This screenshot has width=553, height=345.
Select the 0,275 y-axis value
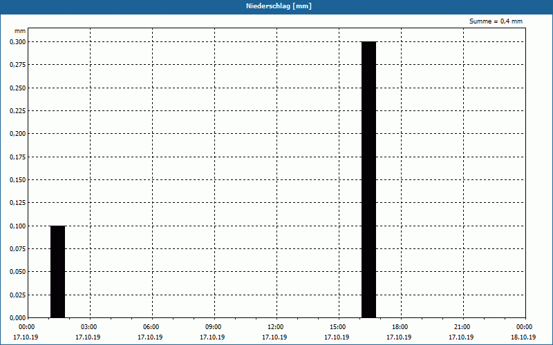pyautogui.click(x=18, y=65)
